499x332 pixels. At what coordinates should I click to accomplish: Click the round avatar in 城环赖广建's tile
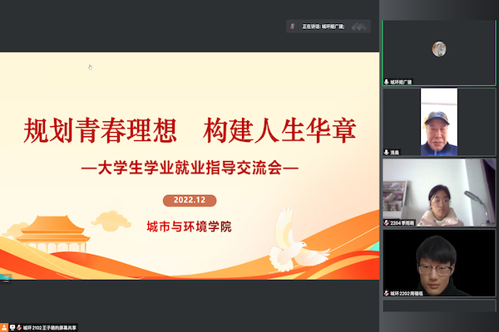(439, 49)
